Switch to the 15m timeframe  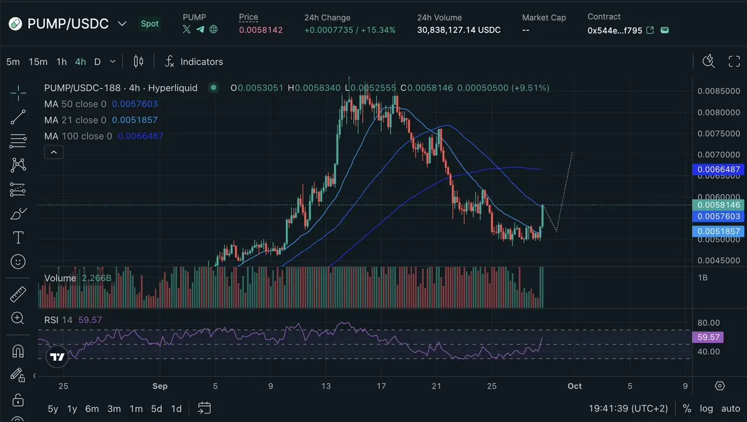(x=38, y=62)
